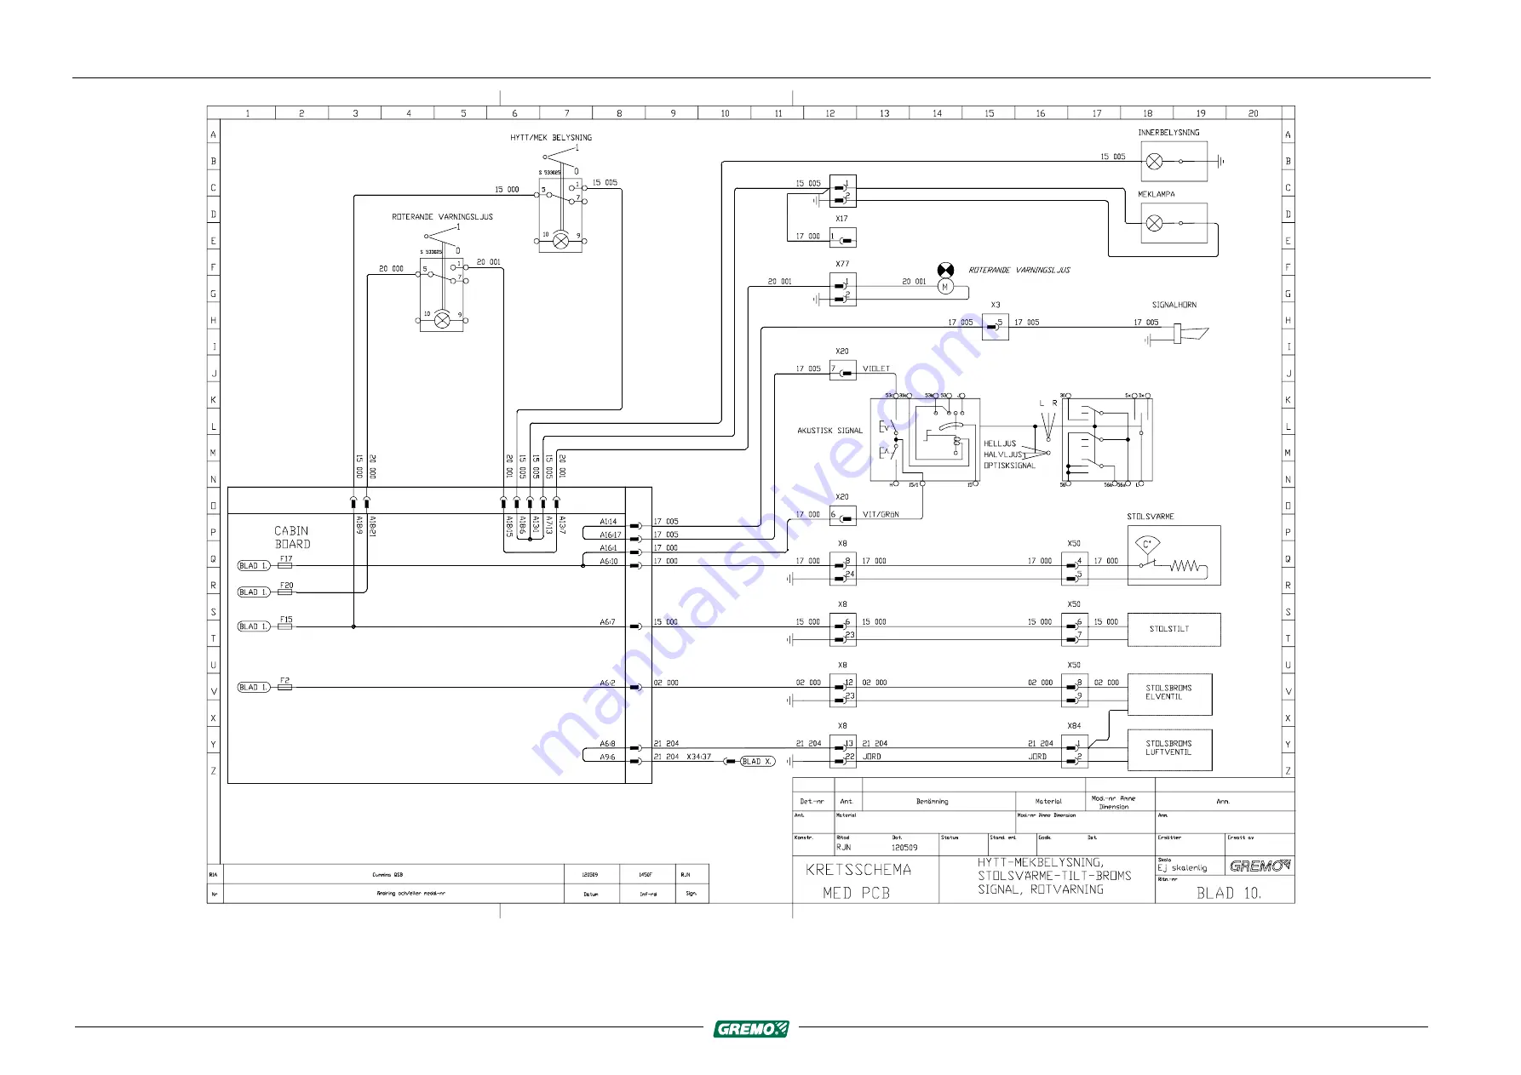Click BLAD 1. reference next to F15
This screenshot has height=1075, width=1521.
tap(254, 626)
